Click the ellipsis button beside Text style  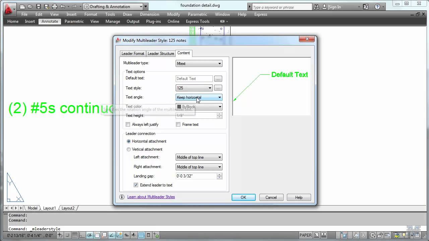pyautogui.click(x=218, y=88)
